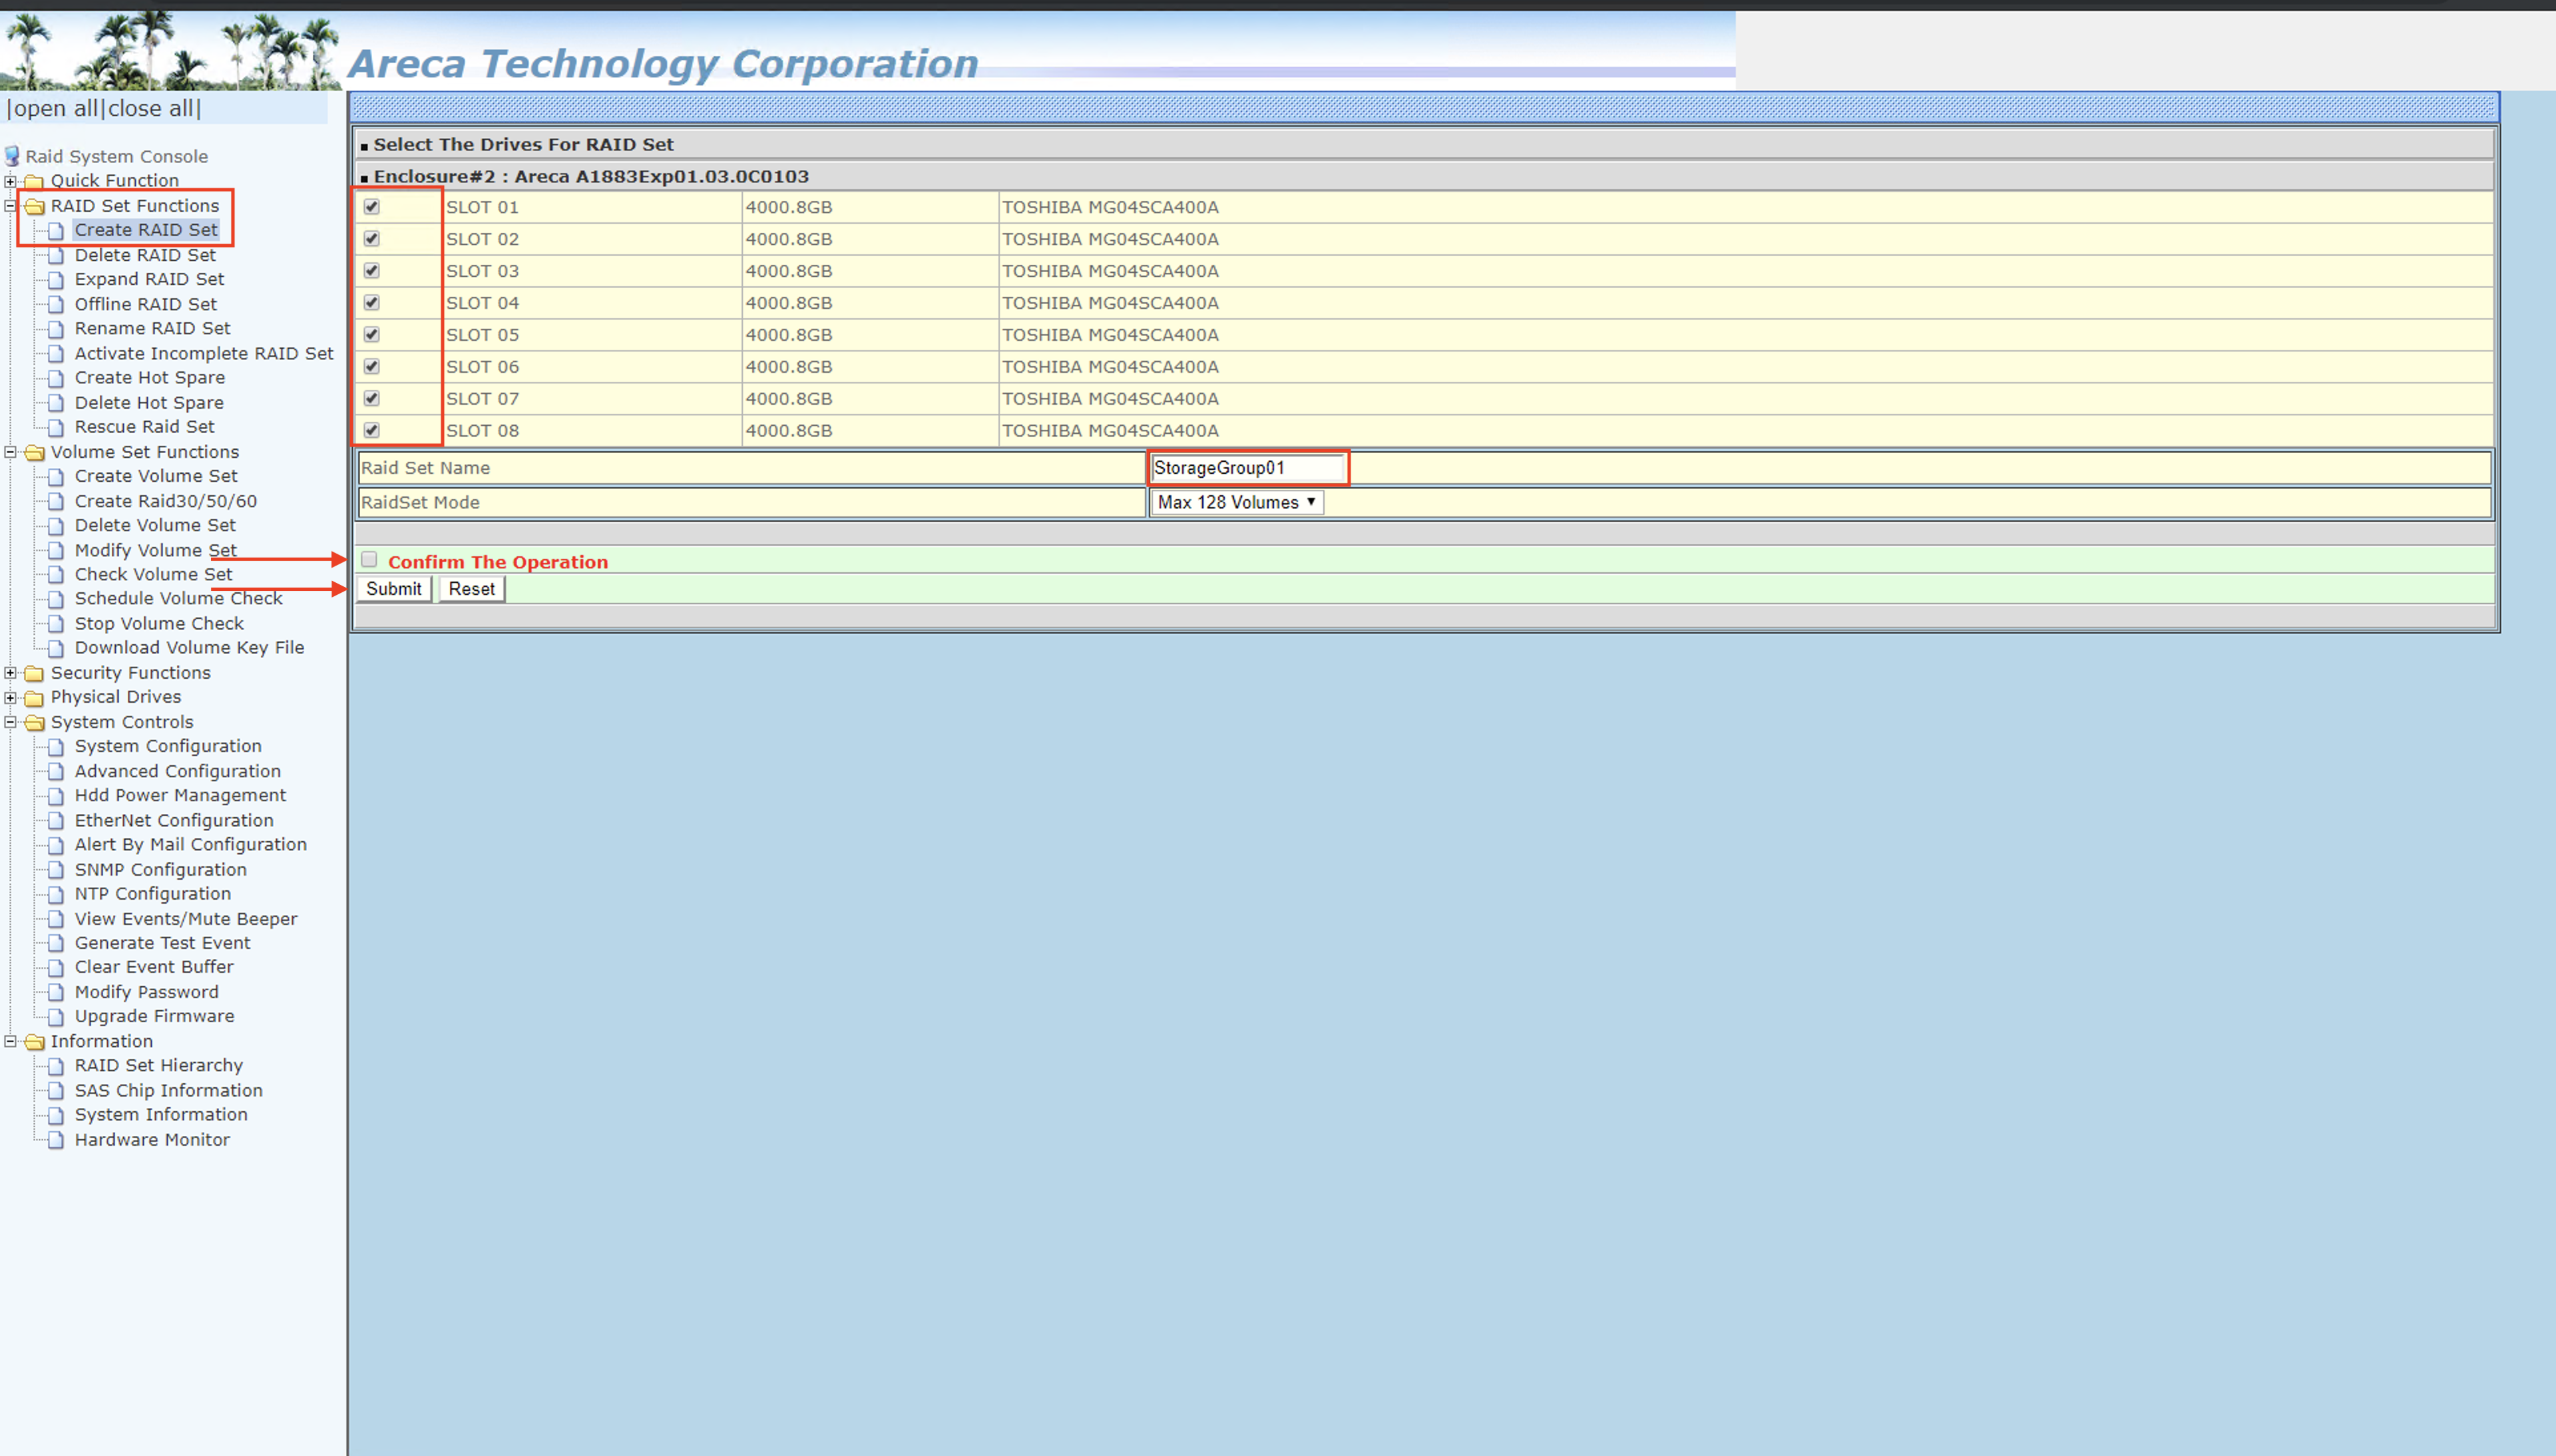The height and width of the screenshot is (1456, 2556).
Task: Click the close all link
Action: [151, 108]
